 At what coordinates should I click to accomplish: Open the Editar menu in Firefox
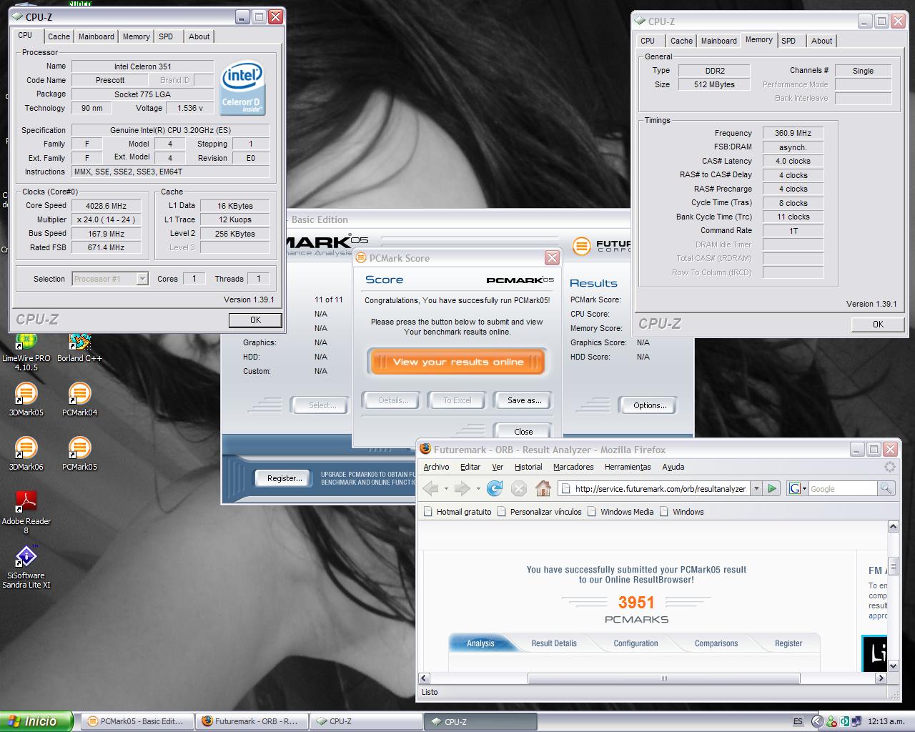click(470, 467)
